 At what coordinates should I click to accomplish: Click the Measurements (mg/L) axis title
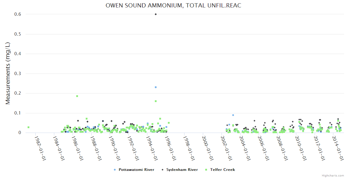[8, 74]
